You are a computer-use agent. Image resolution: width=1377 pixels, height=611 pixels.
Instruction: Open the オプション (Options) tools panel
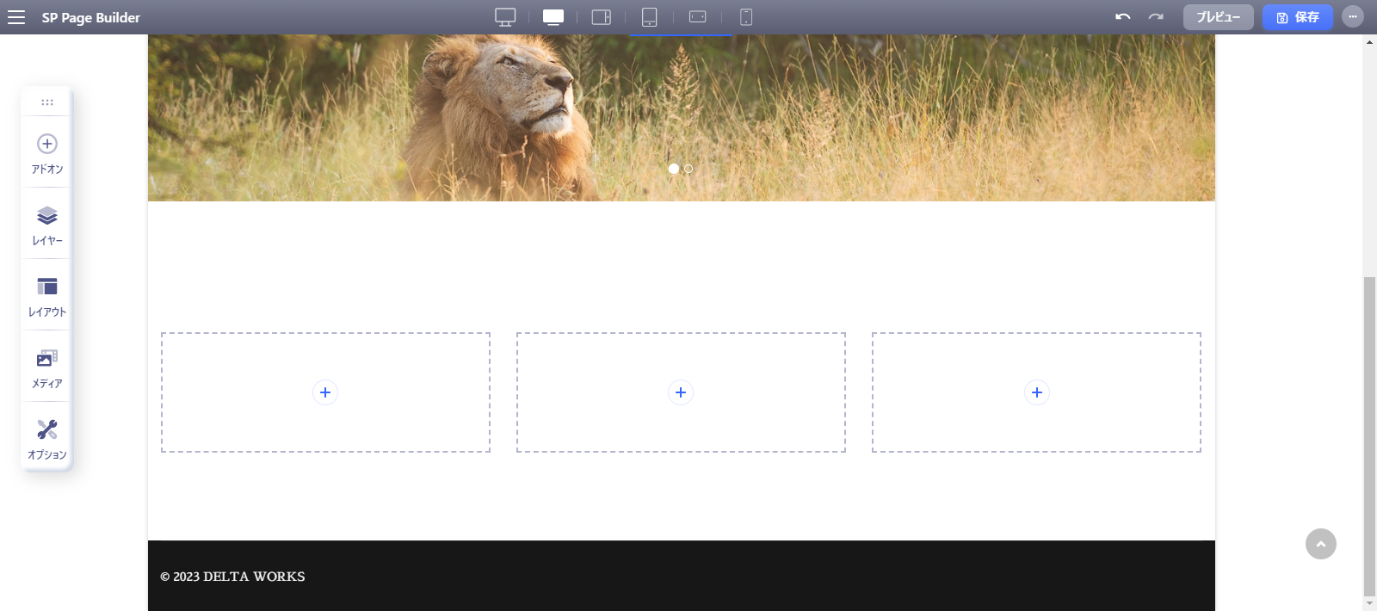[47, 439]
